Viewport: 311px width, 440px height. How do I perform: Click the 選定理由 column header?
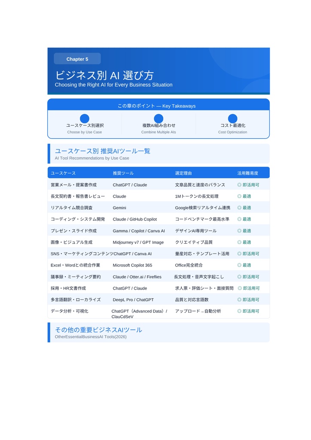click(183, 173)
